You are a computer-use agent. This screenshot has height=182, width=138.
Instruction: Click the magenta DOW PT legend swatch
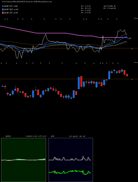tap(3, 13)
